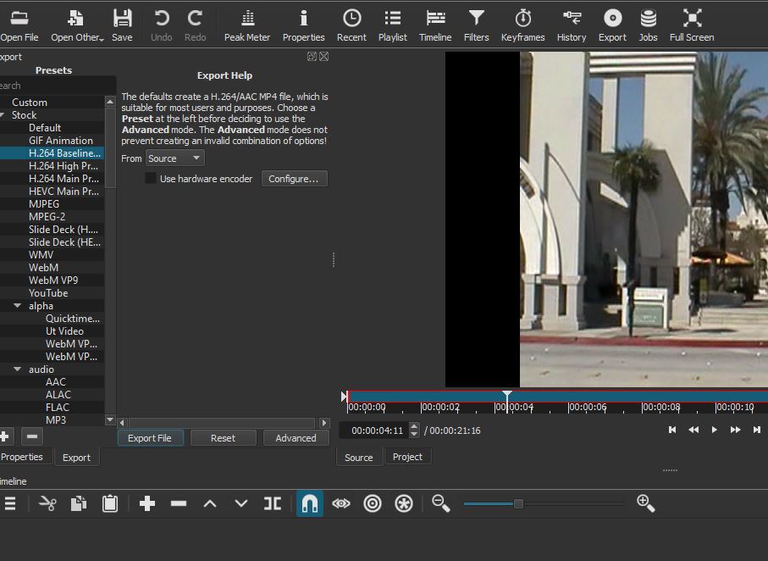This screenshot has width=768, height=561.
Task: Overwrite clip with down-arrow icon
Action: (x=241, y=503)
